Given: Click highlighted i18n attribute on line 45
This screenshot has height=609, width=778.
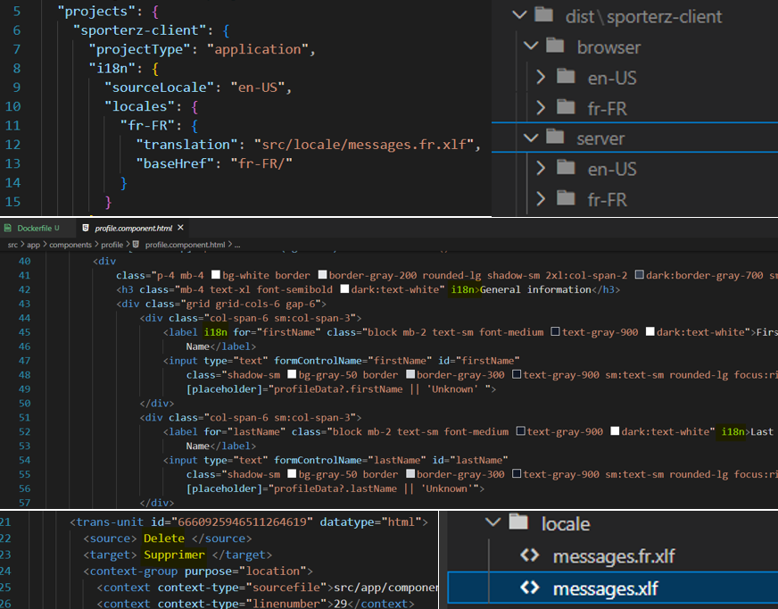Looking at the screenshot, I should (216, 332).
